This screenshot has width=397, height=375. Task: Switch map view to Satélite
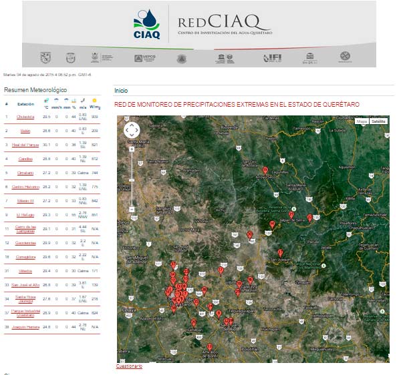[x=378, y=121]
